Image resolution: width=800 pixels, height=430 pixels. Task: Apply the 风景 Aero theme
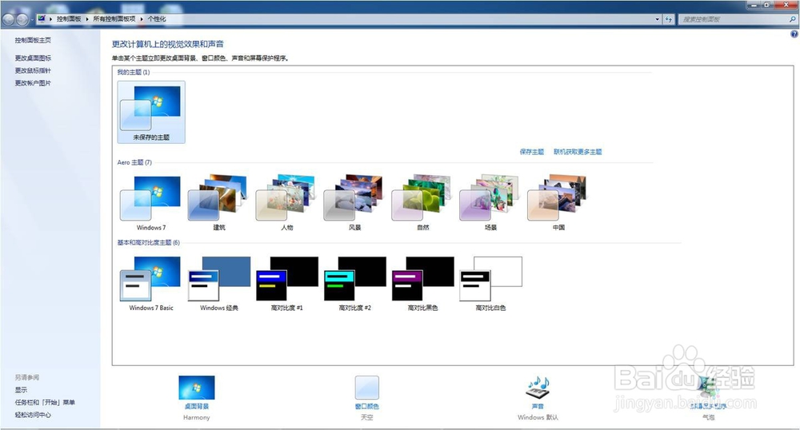click(354, 202)
